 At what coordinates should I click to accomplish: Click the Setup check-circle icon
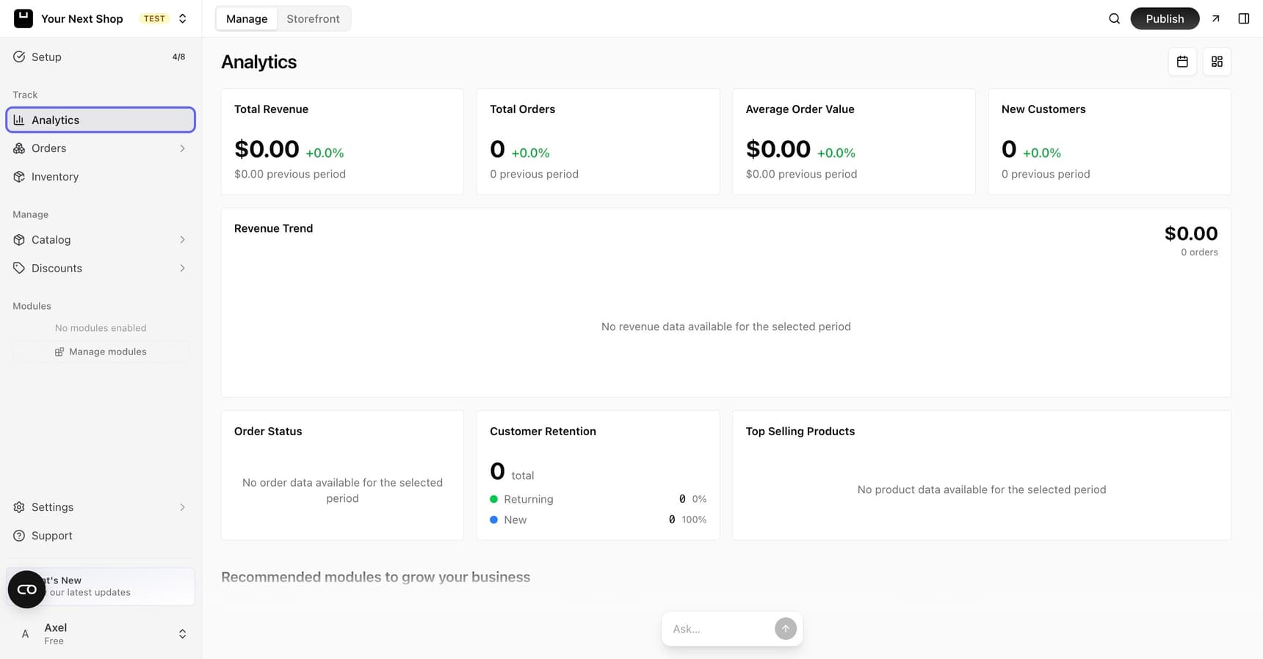19,57
